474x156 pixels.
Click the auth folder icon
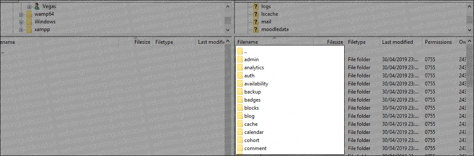tap(240, 76)
